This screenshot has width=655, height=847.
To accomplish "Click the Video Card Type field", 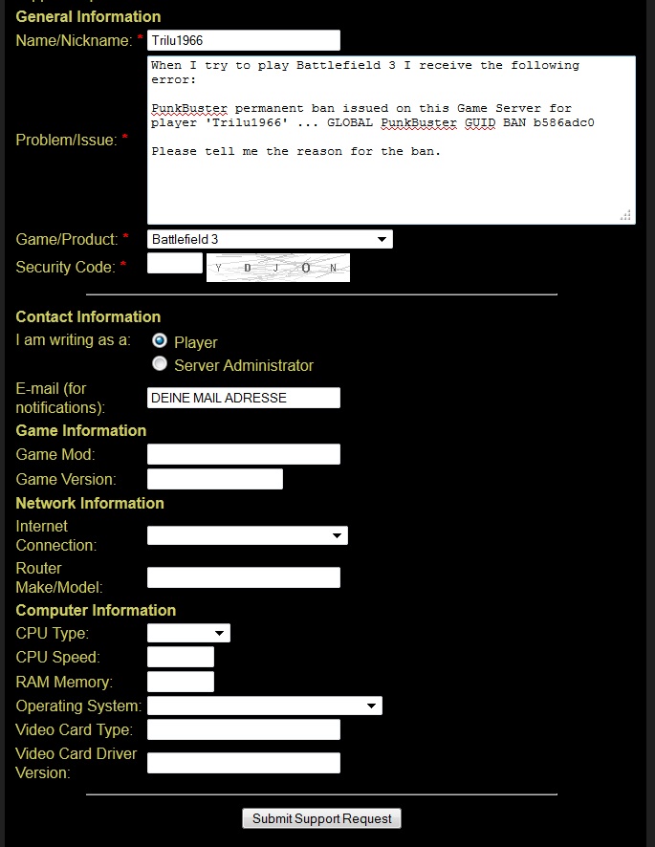I will pos(244,729).
